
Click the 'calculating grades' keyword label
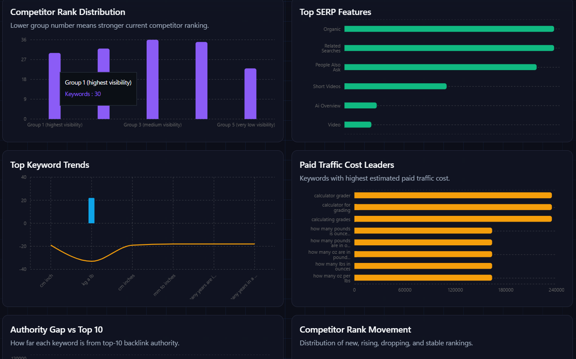point(331,219)
